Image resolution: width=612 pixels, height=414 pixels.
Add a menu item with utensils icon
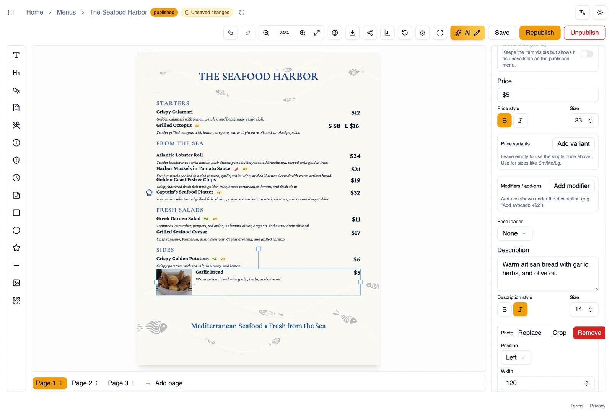16,125
